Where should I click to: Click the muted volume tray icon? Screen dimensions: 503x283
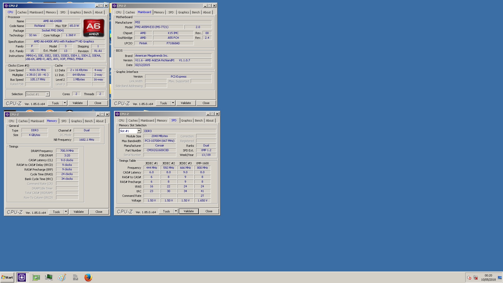pyautogui.click(x=469, y=278)
